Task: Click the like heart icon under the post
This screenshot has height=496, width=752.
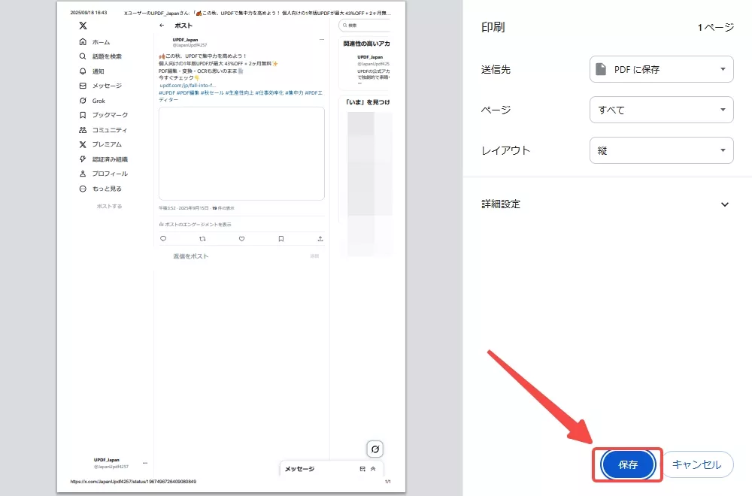Action: pyautogui.click(x=241, y=239)
